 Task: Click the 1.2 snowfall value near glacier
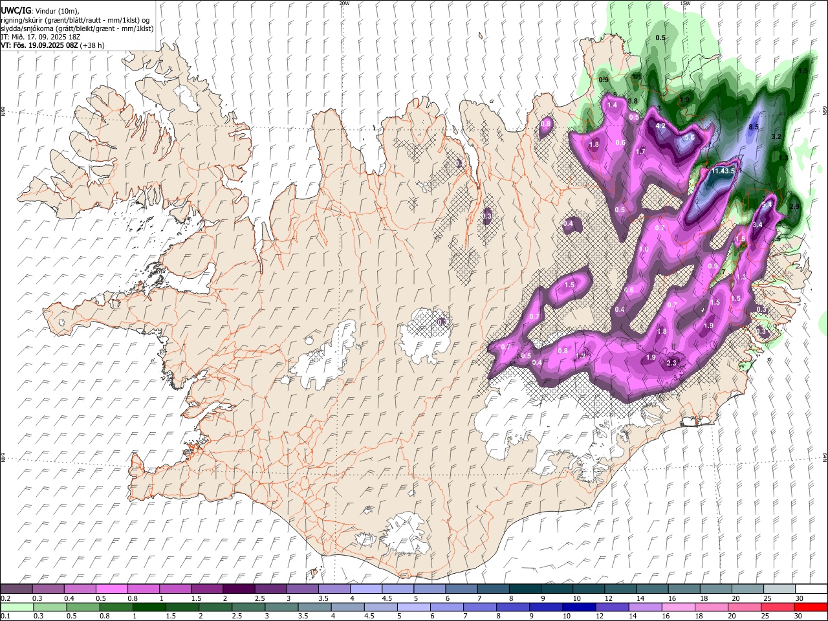pyautogui.click(x=581, y=355)
